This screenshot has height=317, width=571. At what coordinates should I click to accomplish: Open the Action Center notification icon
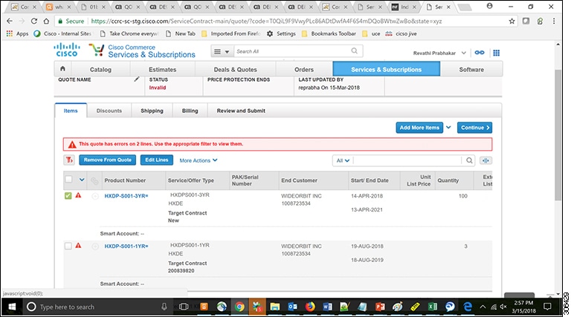(547, 307)
